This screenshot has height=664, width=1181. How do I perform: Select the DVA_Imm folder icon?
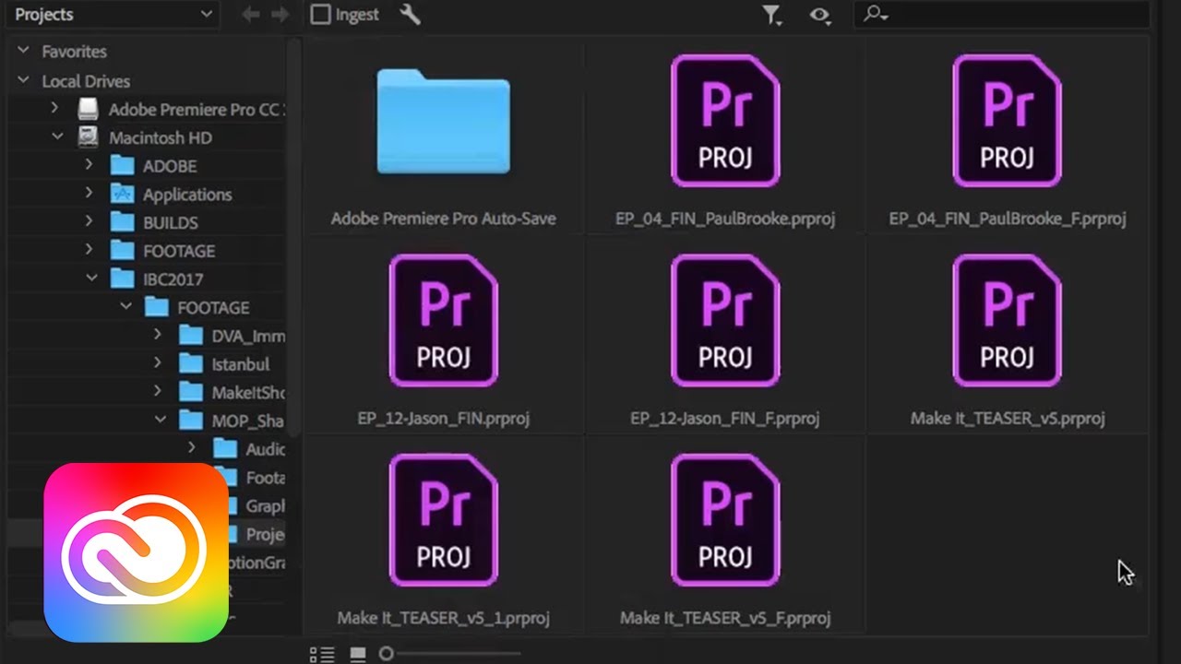coord(191,336)
